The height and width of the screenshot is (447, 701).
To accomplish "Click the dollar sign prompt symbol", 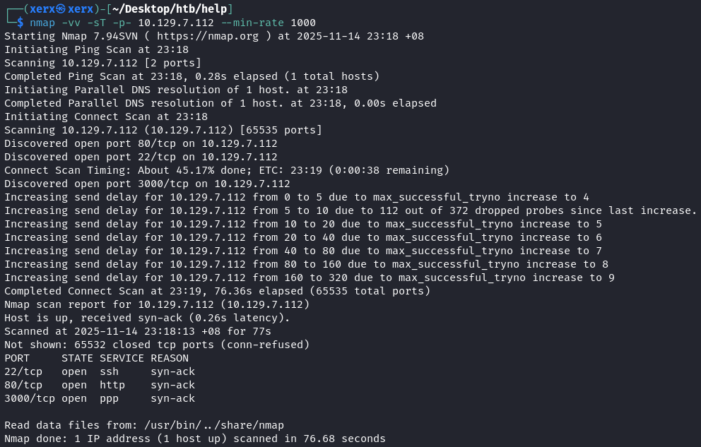I will 20,23.
